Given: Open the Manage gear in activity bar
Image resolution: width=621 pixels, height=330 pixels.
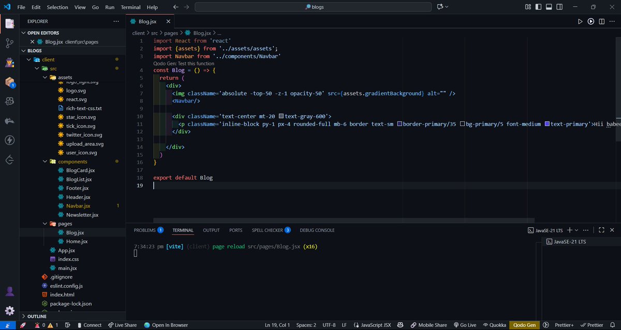Looking at the screenshot, I should (x=10, y=310).
